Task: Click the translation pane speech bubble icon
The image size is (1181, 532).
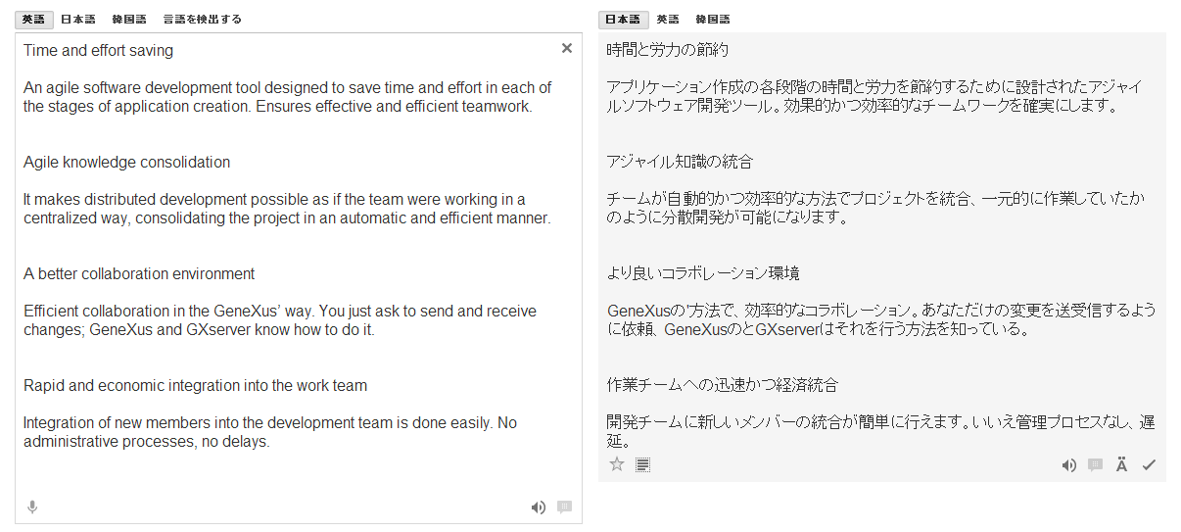Action: (x=1095, y=465)
